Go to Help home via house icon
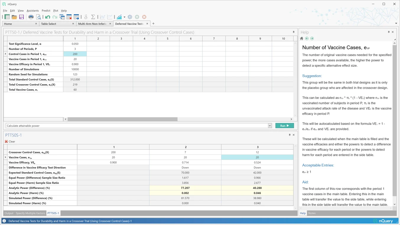 coord(302,38)
